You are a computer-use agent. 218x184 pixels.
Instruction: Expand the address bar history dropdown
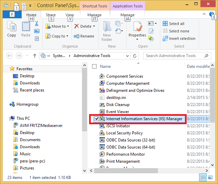127,56
